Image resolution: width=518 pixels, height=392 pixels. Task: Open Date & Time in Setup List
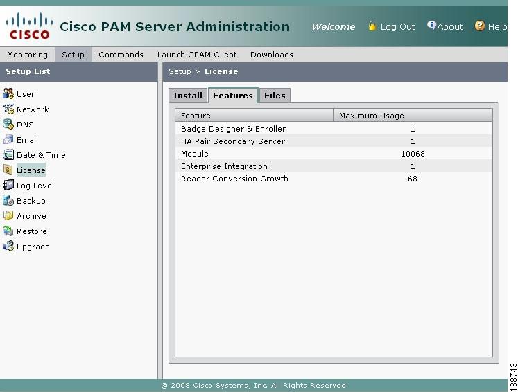point(41,155)
